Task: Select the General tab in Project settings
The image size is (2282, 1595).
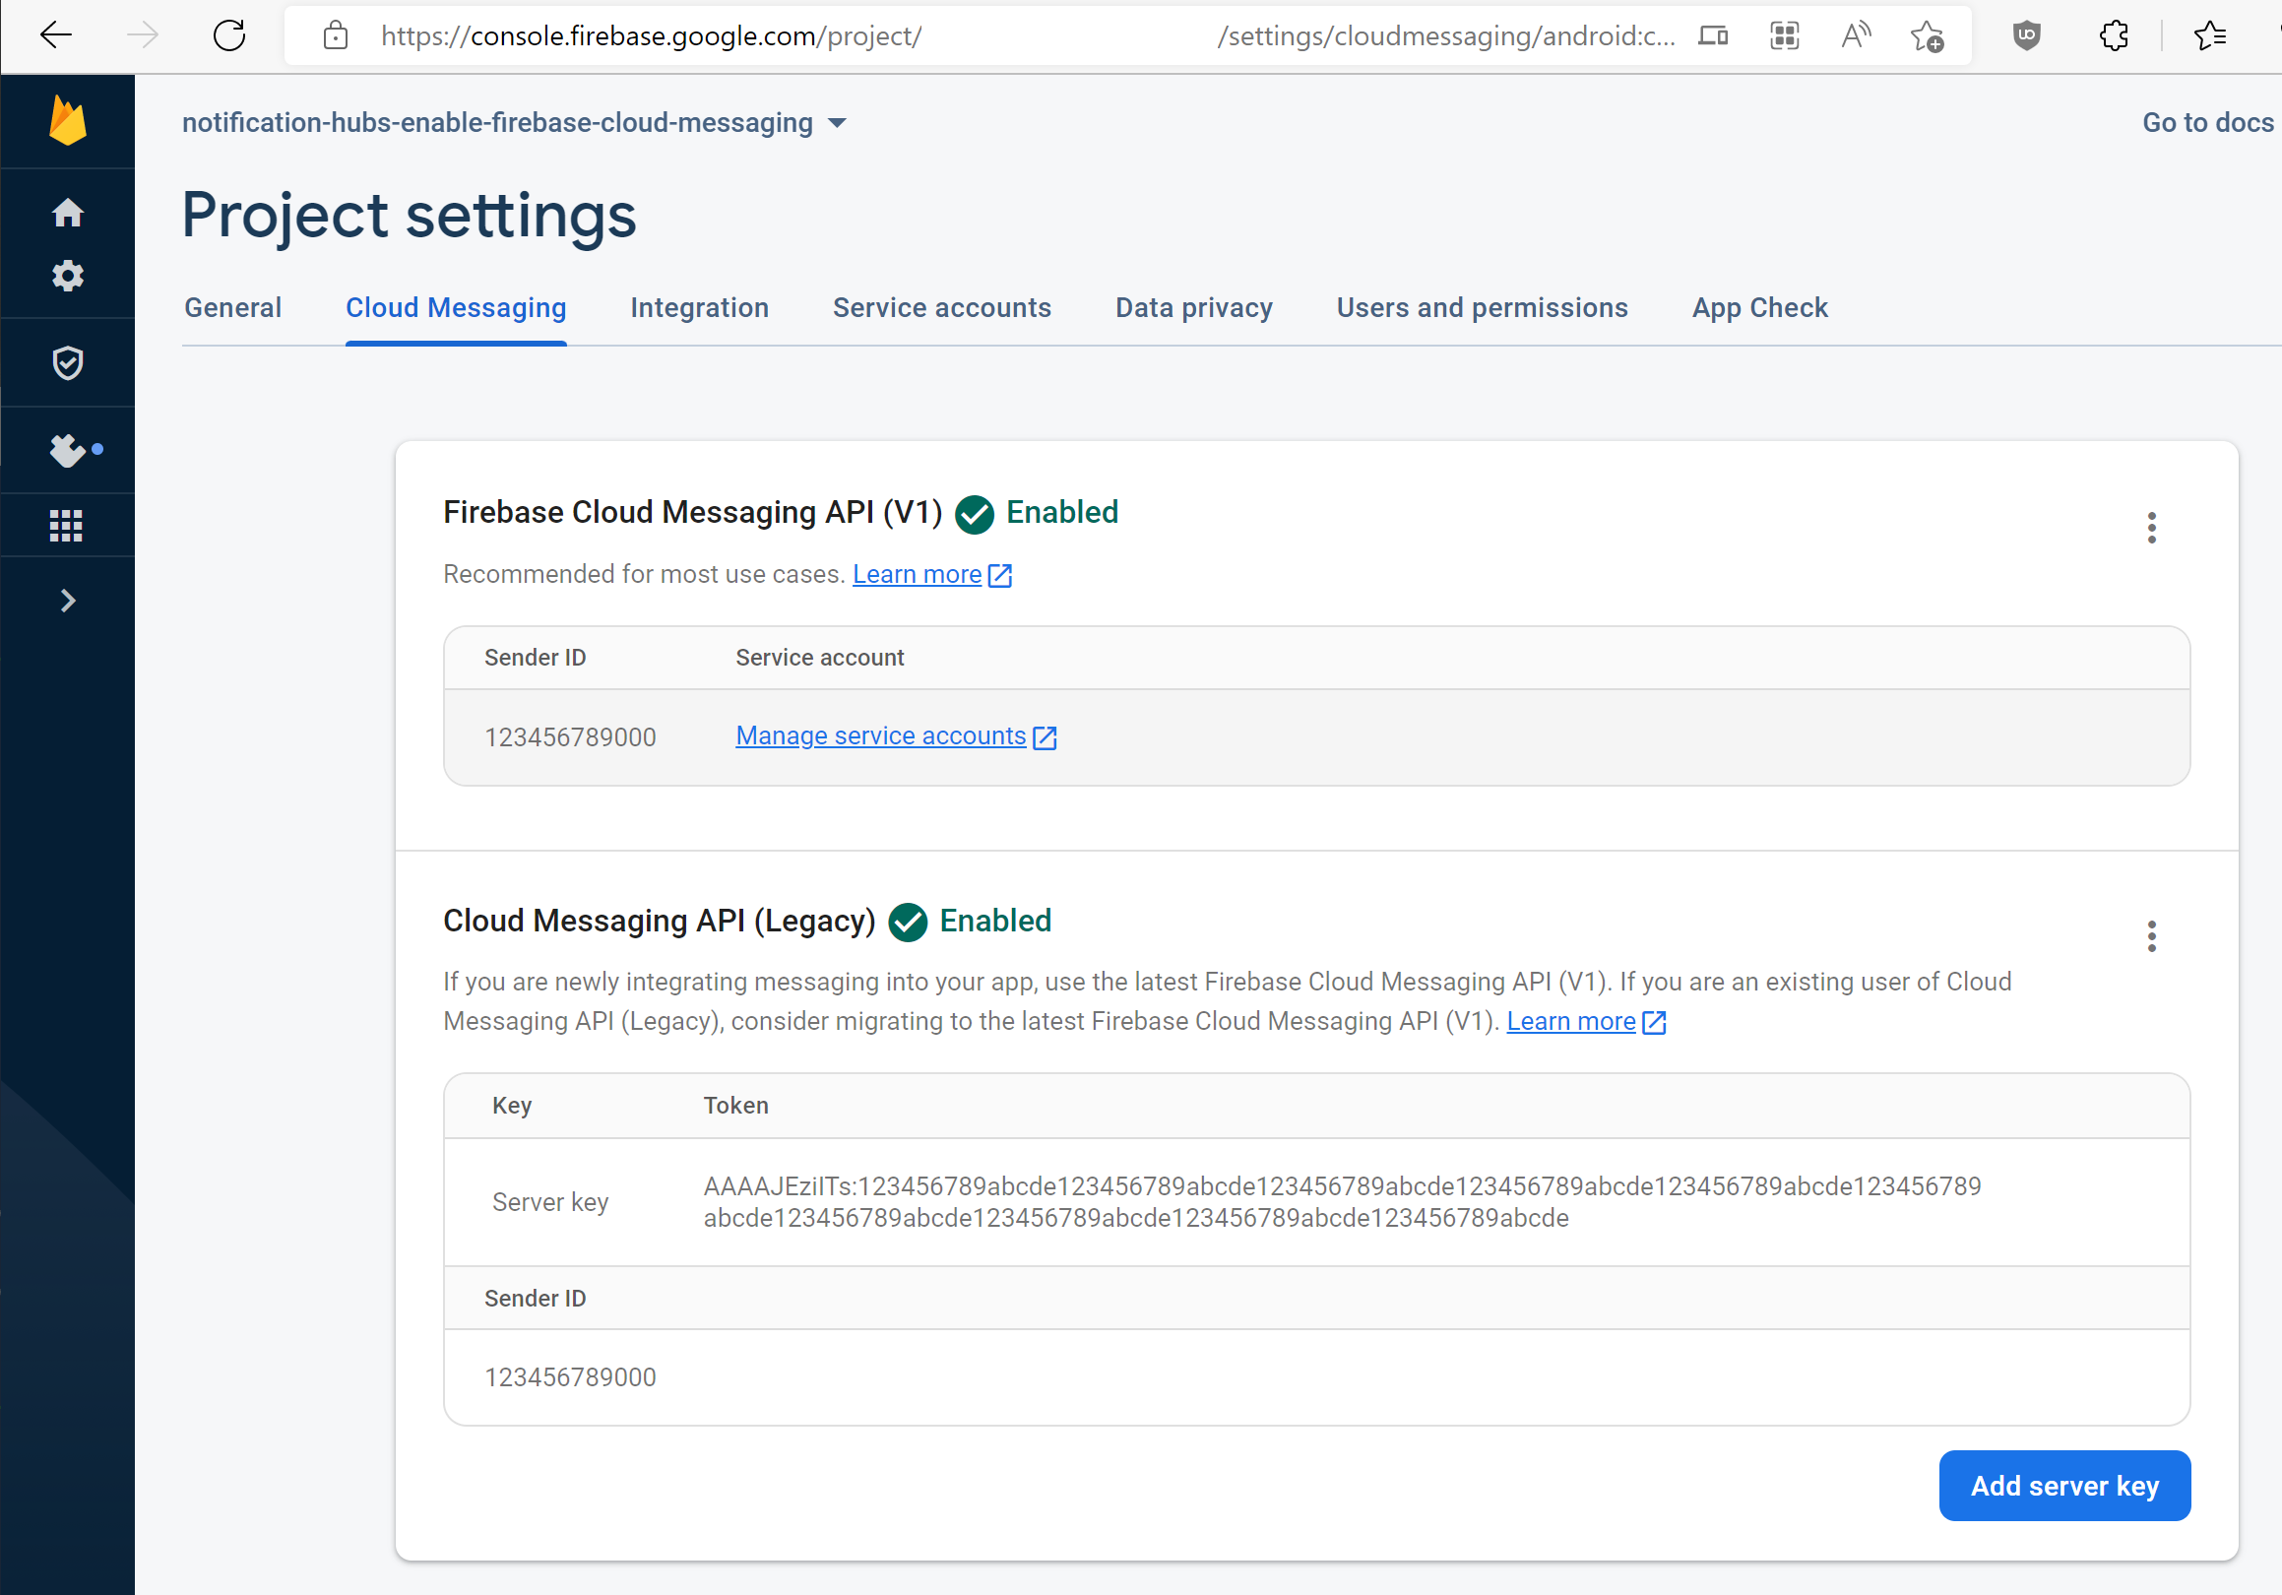Action: (230, 308)
